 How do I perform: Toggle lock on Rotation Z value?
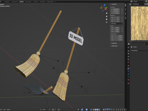coord(122,21)
